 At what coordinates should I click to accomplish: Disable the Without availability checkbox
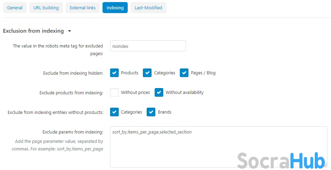(x=159, y=93)
